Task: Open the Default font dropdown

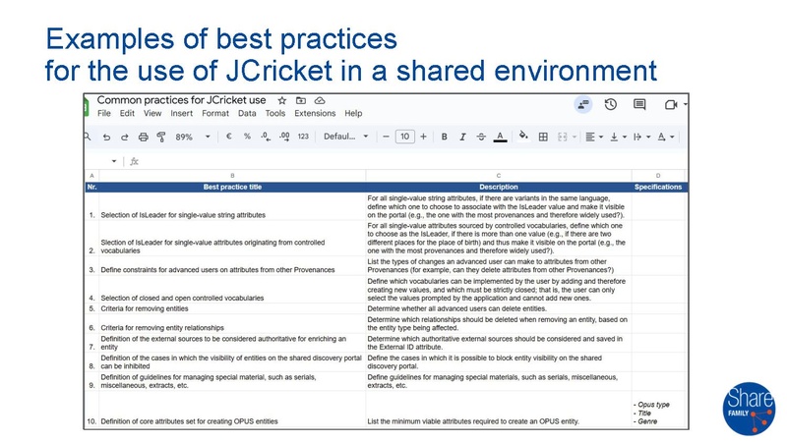Action: pyautogui.click(x=346, y=137)
